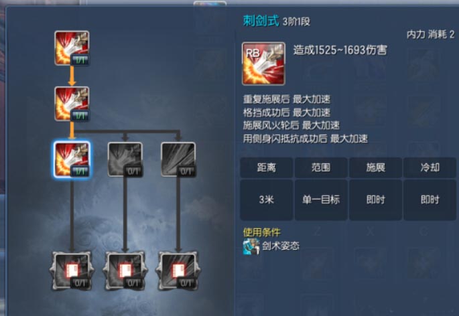Click the 冷却 header cell

point(430,167)
